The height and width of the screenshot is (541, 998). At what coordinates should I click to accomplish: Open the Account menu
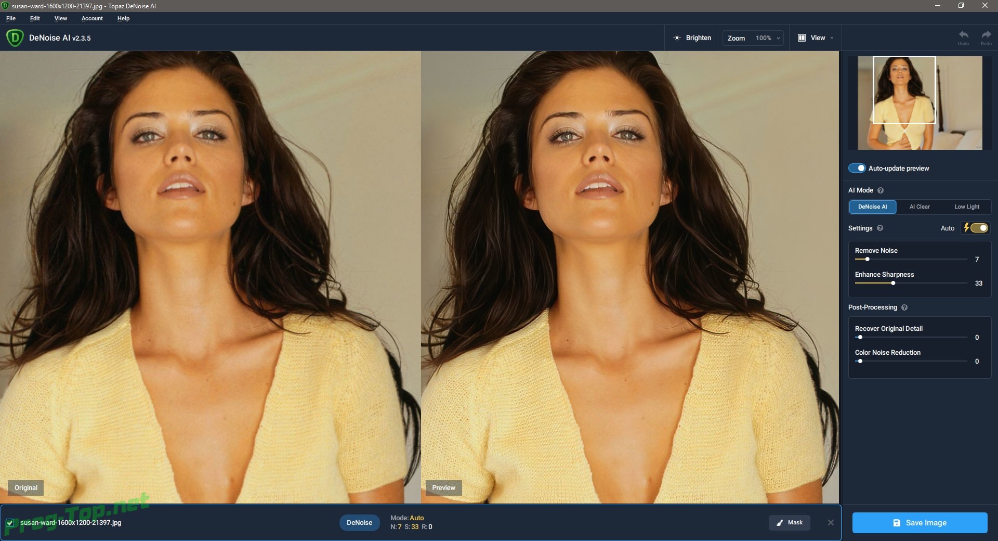(92, 18)
